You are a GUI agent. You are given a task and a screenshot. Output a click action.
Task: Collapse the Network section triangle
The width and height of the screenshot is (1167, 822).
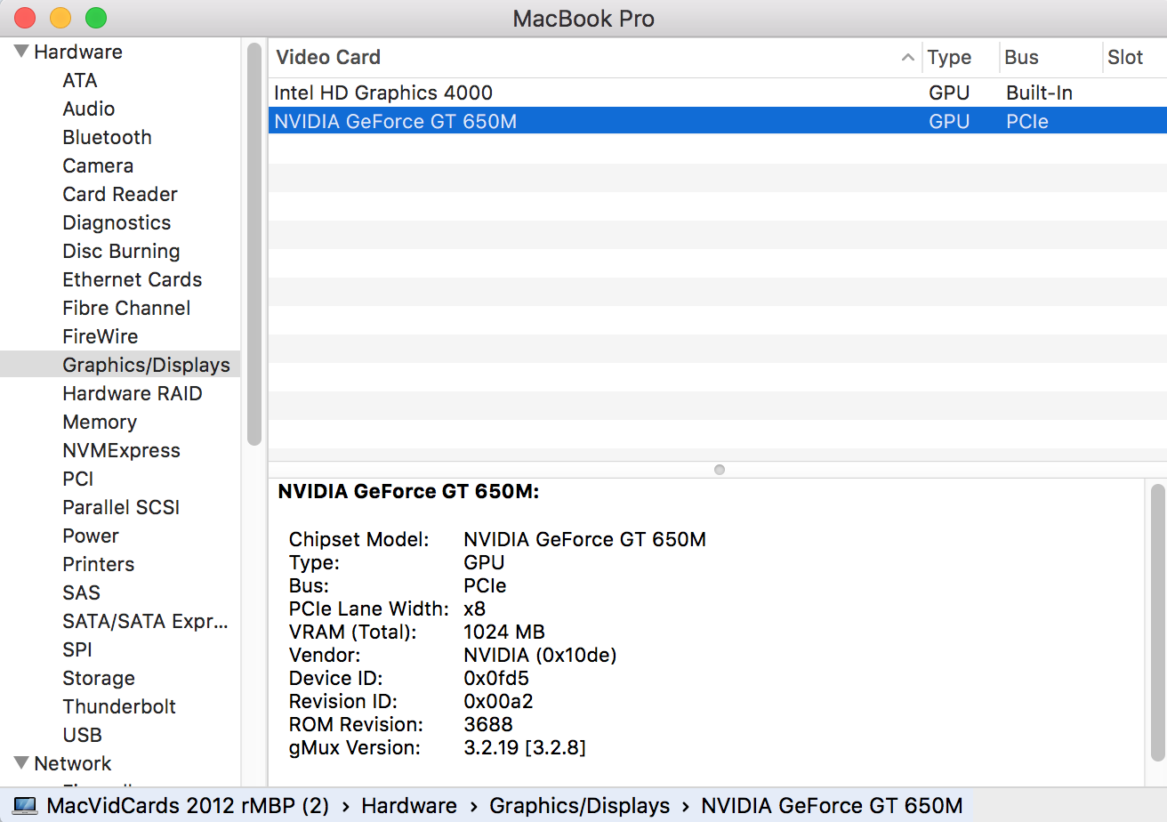click(21, 762)
